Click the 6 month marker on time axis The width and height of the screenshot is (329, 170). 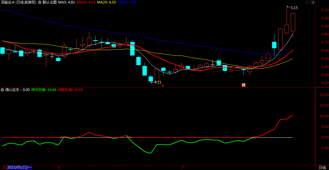coord(59,168)
